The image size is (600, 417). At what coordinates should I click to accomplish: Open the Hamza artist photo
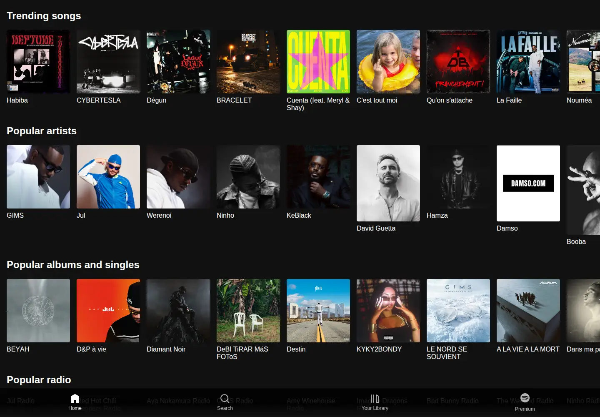(458, 177)
